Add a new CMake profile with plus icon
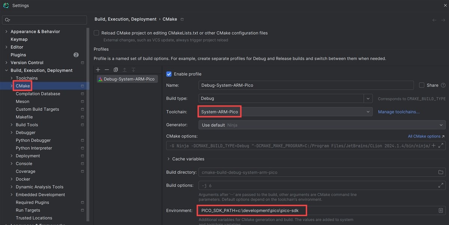Viewport: 449px width, 225px height. 98,70
